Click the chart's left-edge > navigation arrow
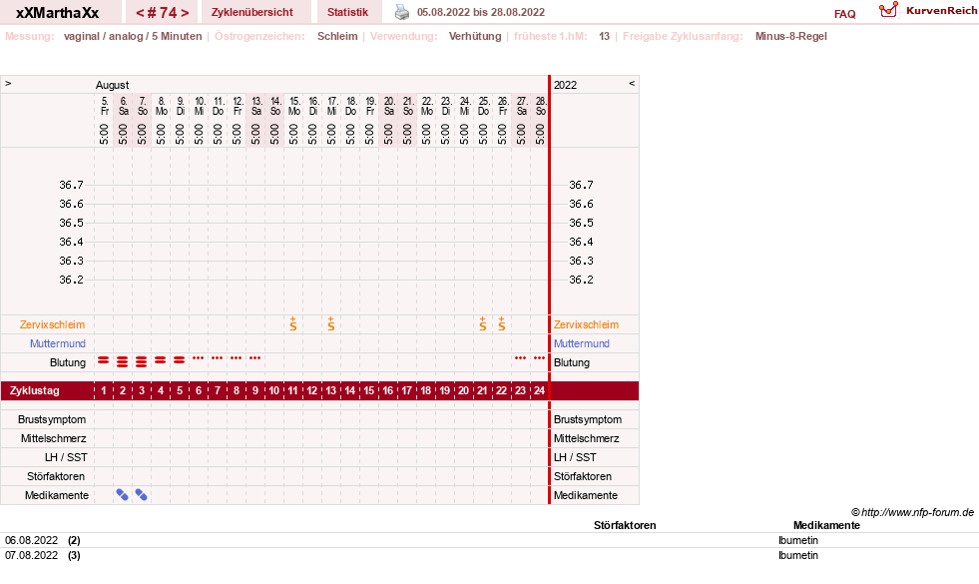Screen dimensions: 979x584 click(8, 83)
